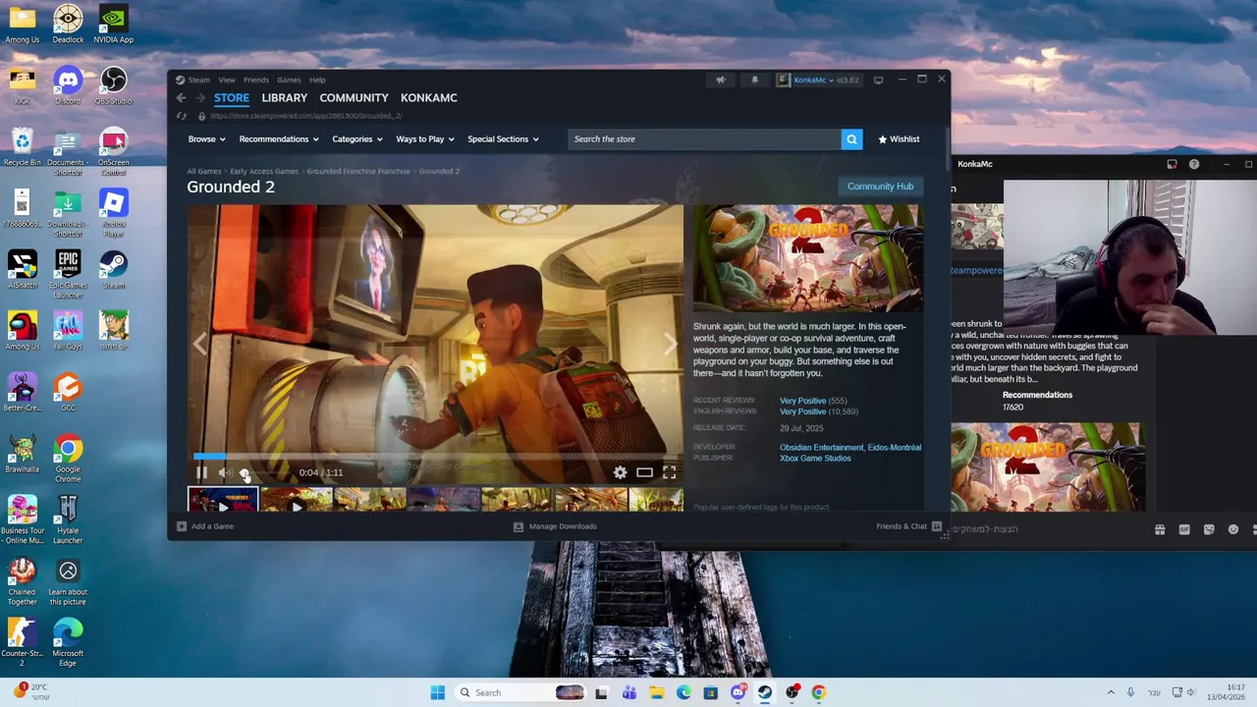Viewport: 1257px width, 707px height.
Task: Open Hytale Launcher desktop shortcut
Action: (68, 520)
